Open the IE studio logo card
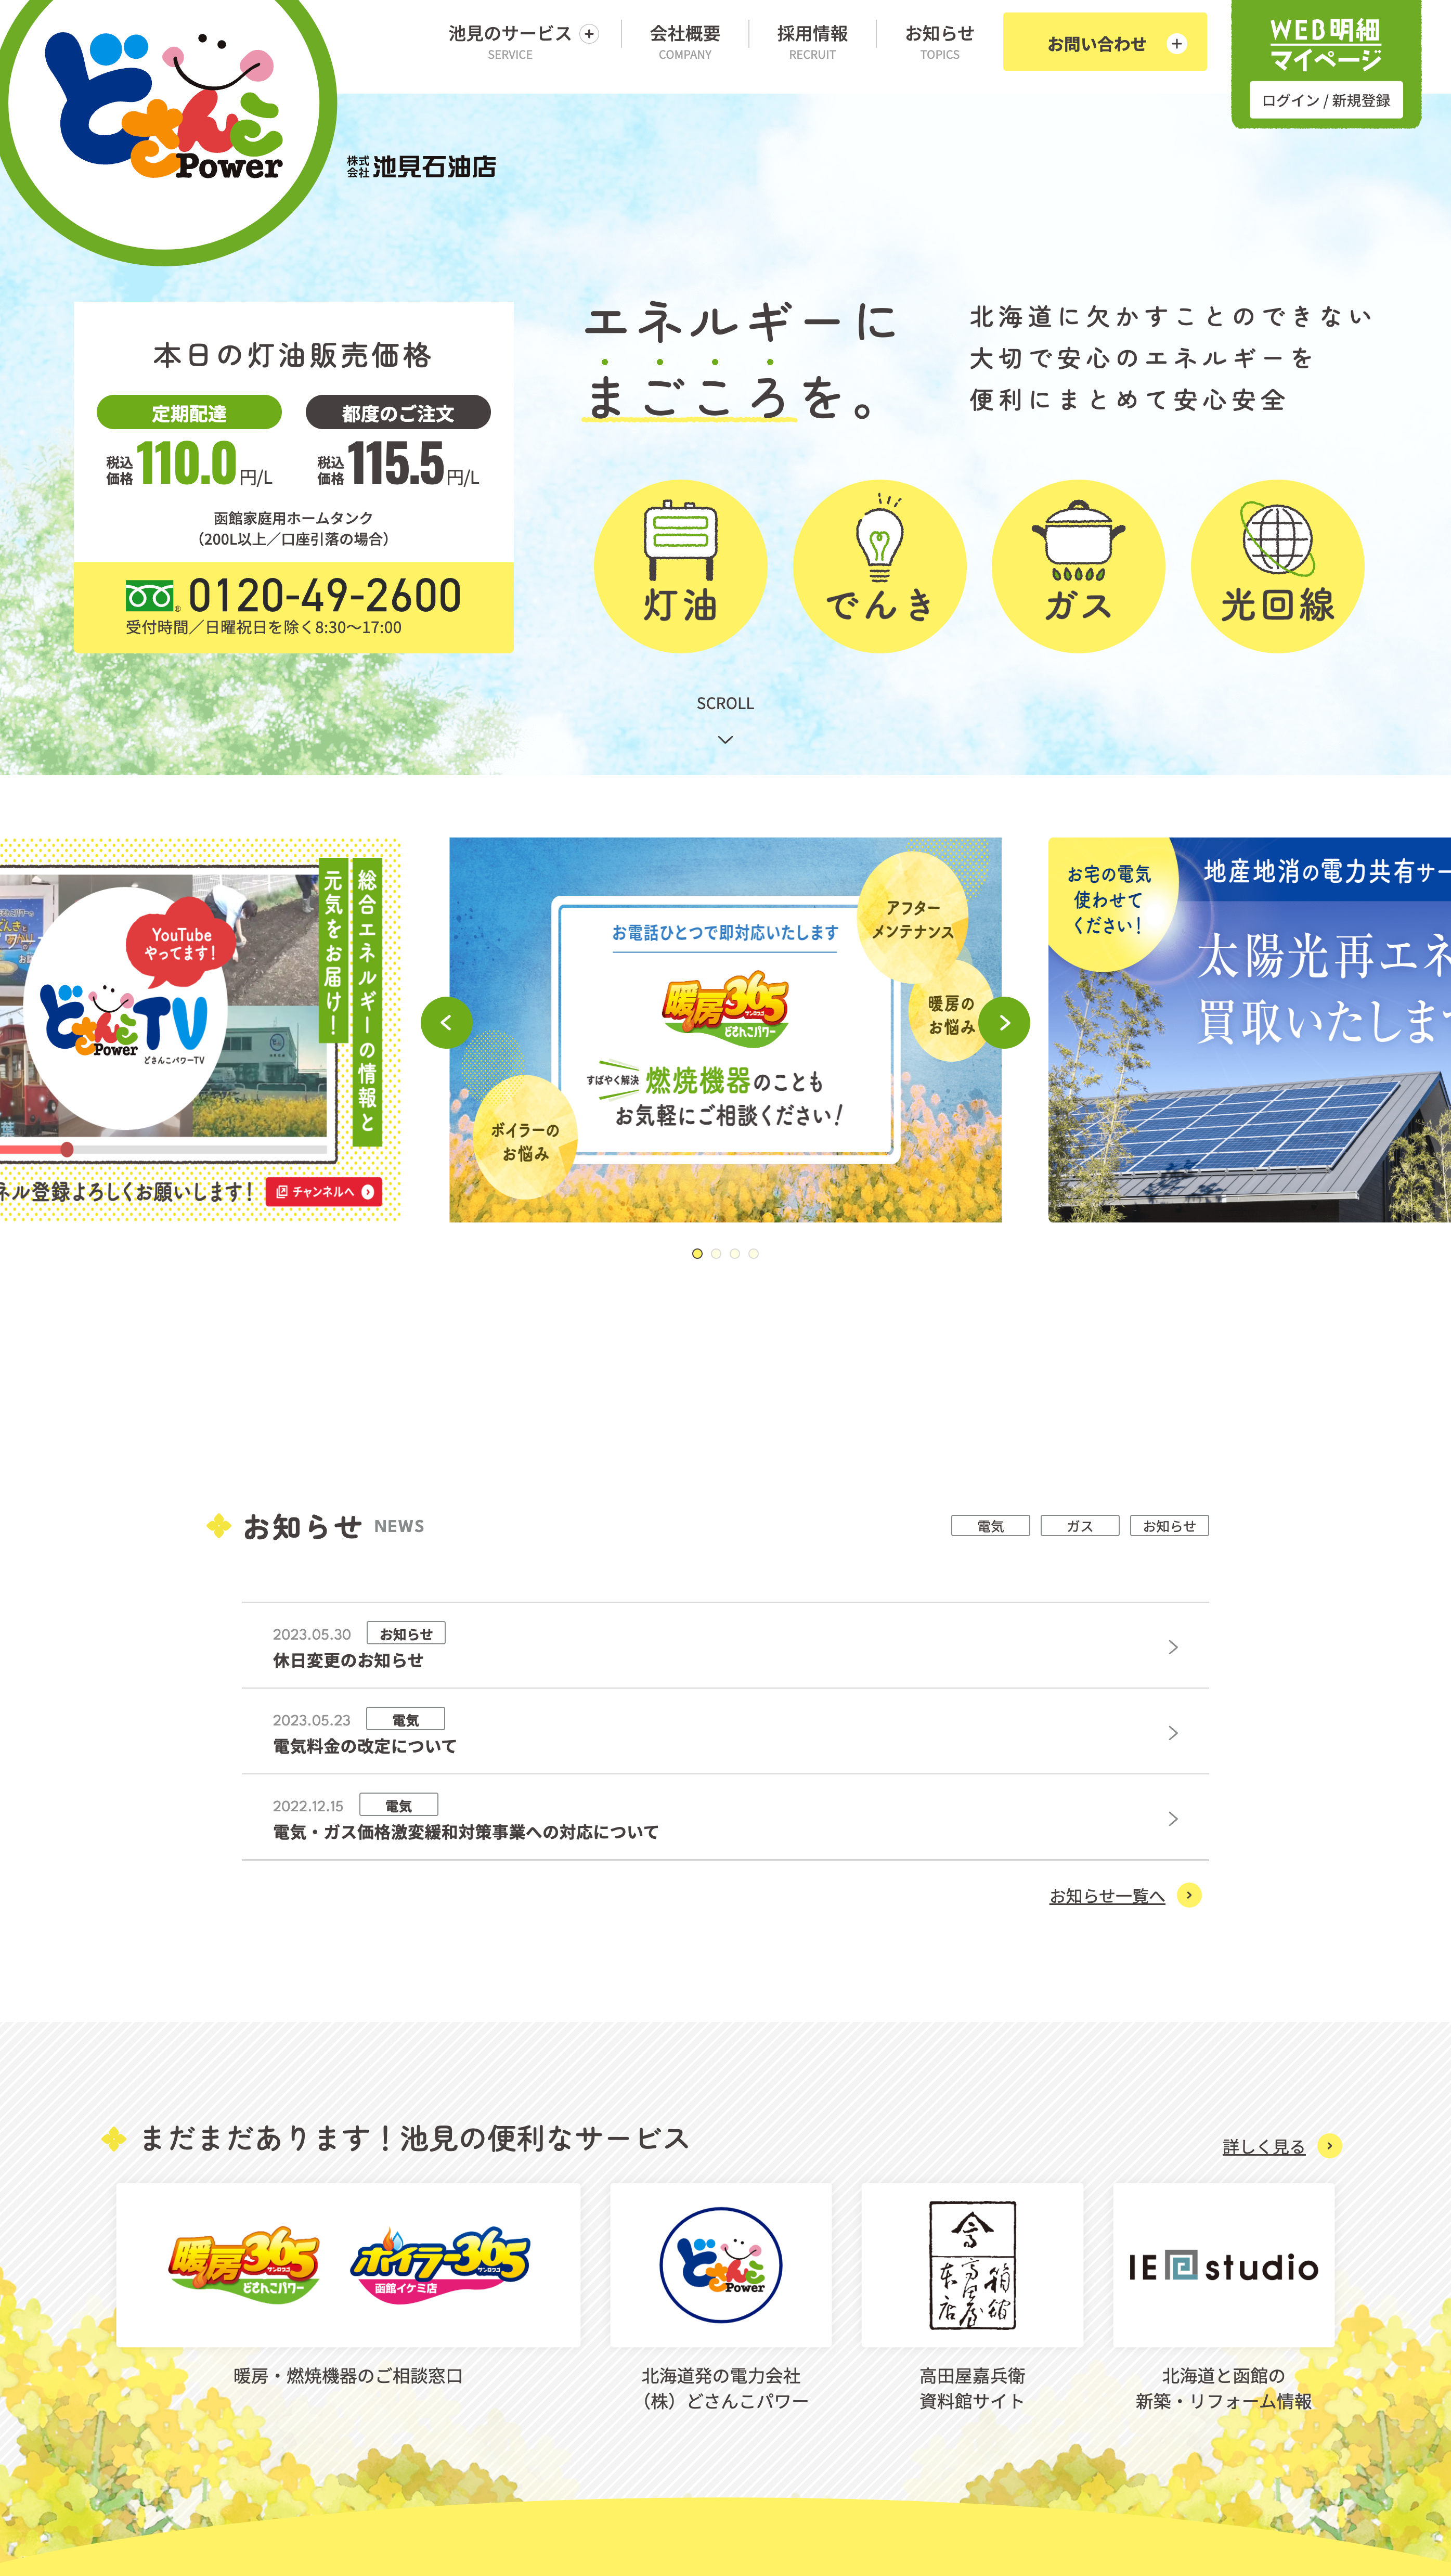Viewport: 1451px width, 2576px height. pos(1223,2265)
